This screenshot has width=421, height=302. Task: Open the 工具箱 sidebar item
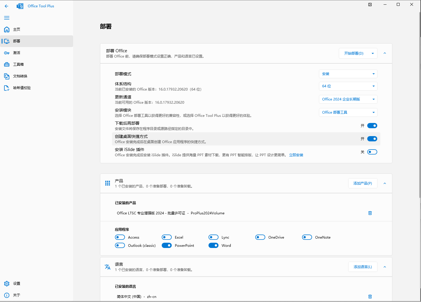[18, 65]
